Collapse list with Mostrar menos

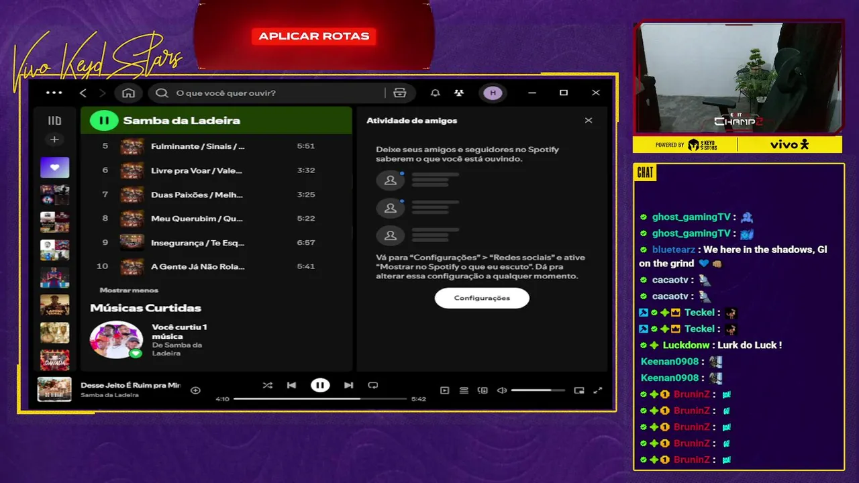pyautogui.click(x=129, y=290)
